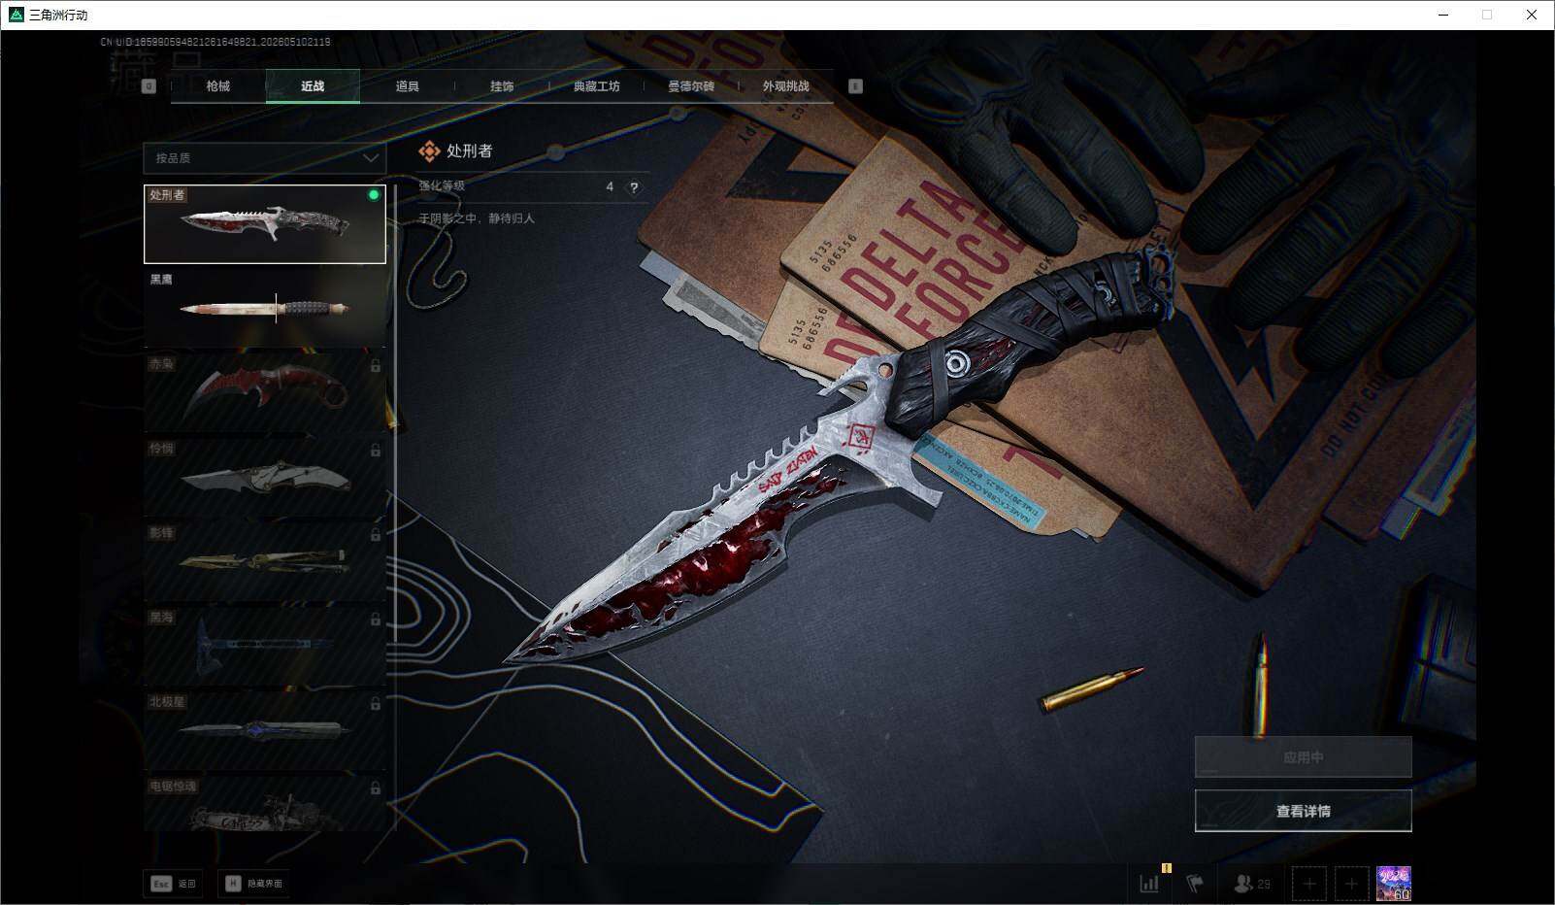The height and width of the screenshot is (905, 1555).
Task: Click the Q previous-tab key icon
Action: 149,86
